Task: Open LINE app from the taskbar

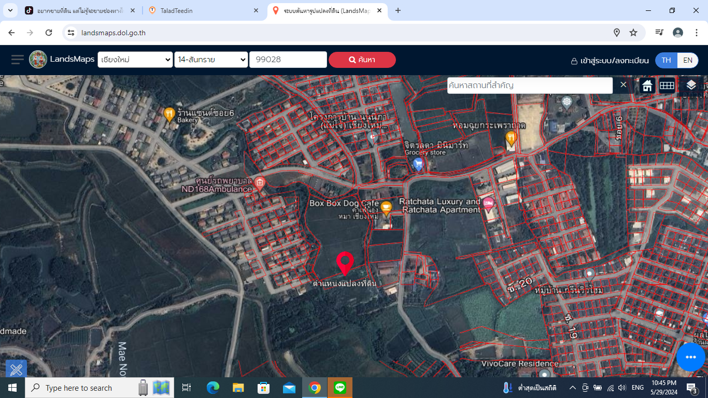Action: (x=340, y=388)
